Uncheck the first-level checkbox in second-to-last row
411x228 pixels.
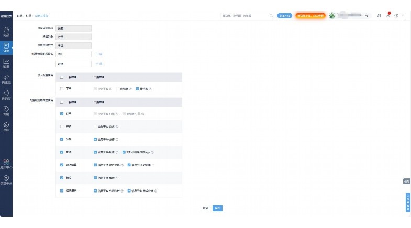(62, 178)
